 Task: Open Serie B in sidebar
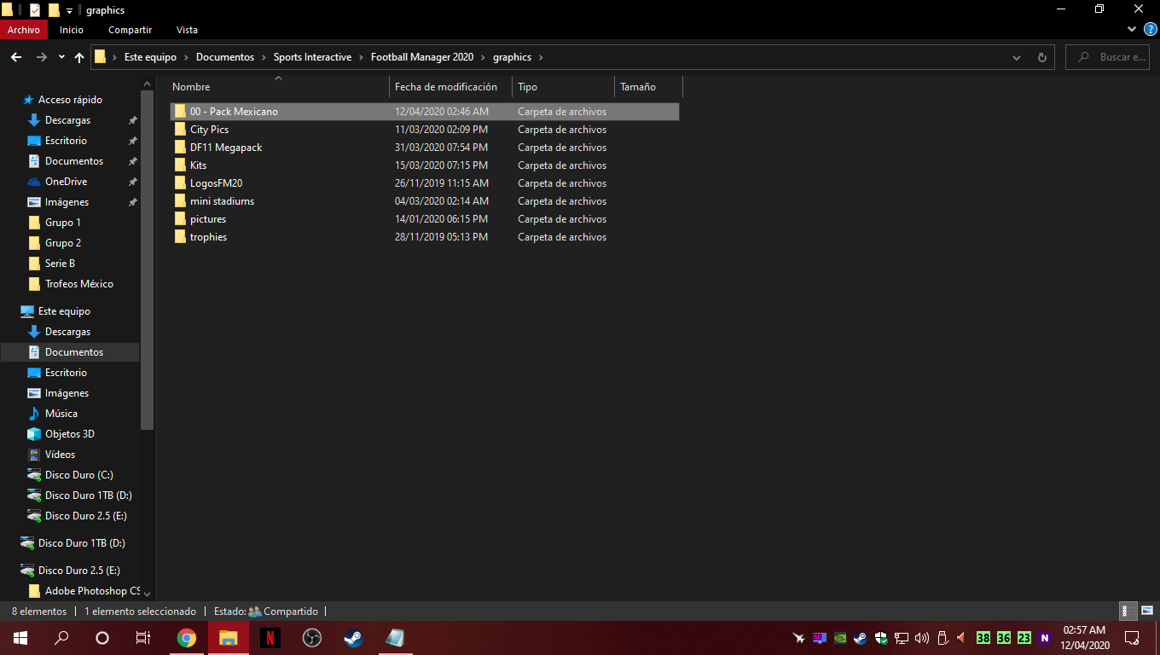click(x=60, y=264)
